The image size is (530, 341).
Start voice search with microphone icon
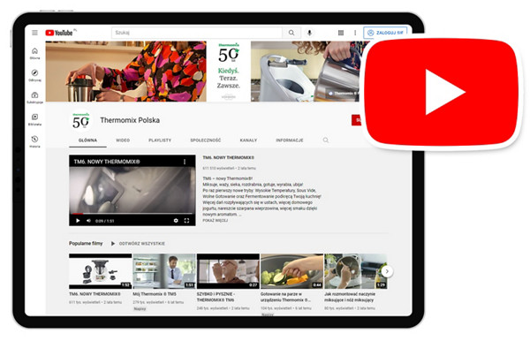tap(309, 33)
